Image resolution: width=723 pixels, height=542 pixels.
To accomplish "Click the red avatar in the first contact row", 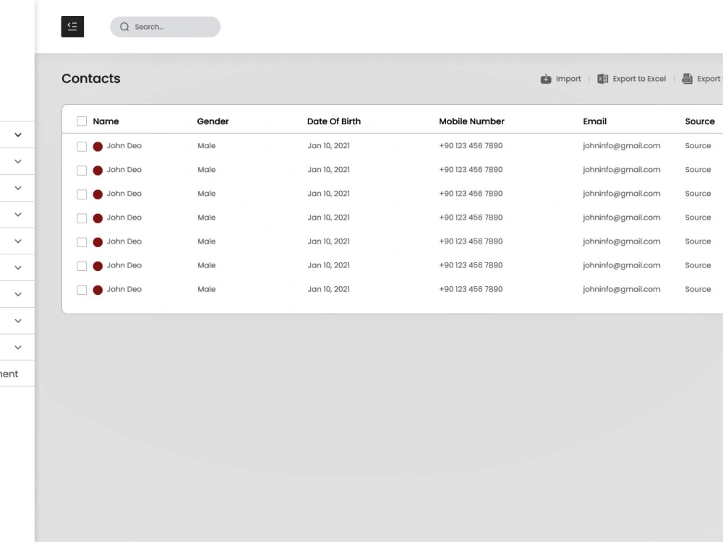I will pyautogui.click(x=98, y=147).
